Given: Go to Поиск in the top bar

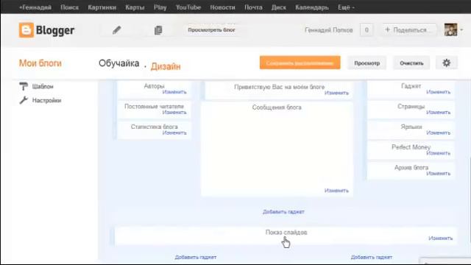Looking at the screenshot, I should click(x=69, y=7).
